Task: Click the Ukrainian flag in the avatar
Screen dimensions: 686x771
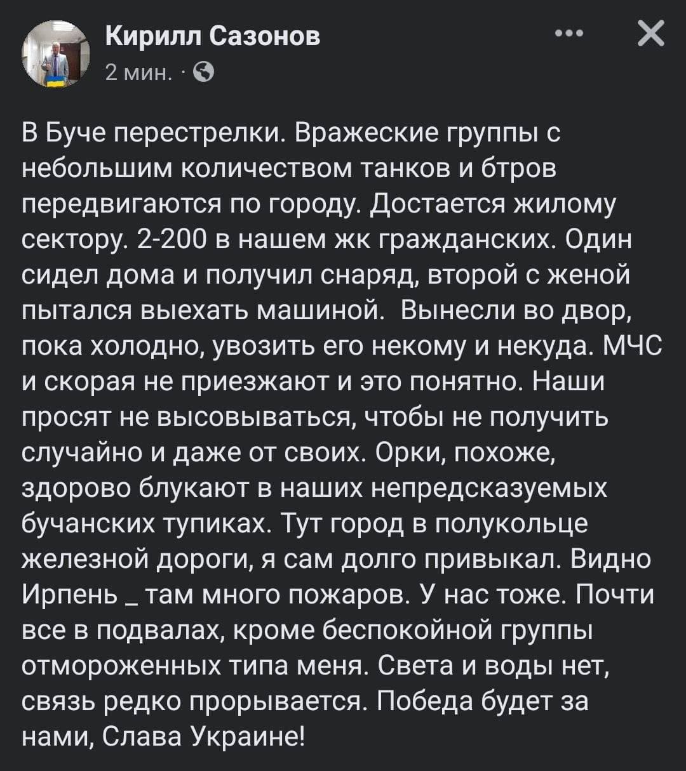Action: 56,81
